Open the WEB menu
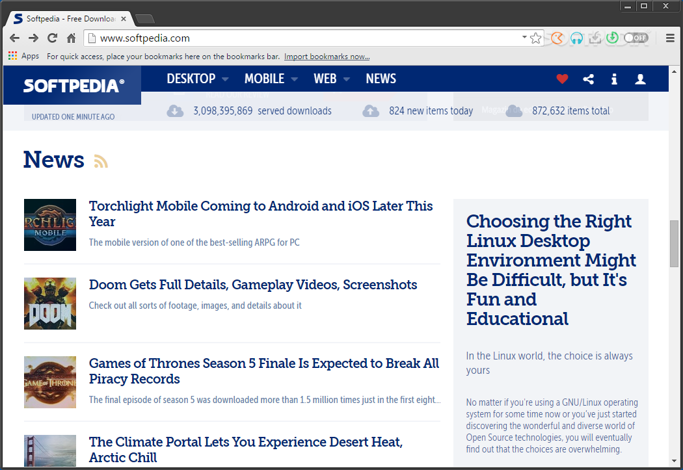 coord(325,79)
